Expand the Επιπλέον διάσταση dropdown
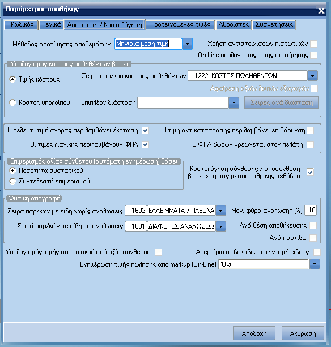This screenshot has height=347, width=331. tap(234, 102)
